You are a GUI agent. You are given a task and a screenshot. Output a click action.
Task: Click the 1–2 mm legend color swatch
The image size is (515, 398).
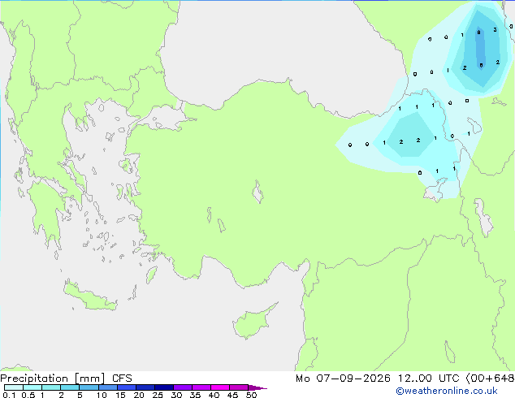coord(51,387)
